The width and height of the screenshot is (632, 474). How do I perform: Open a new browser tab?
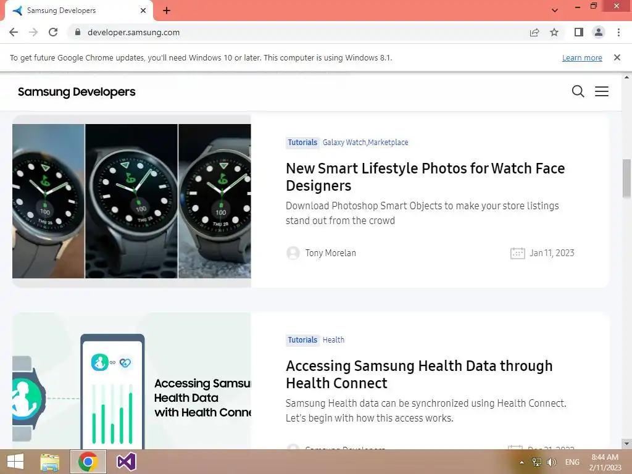tap(167, 11)
